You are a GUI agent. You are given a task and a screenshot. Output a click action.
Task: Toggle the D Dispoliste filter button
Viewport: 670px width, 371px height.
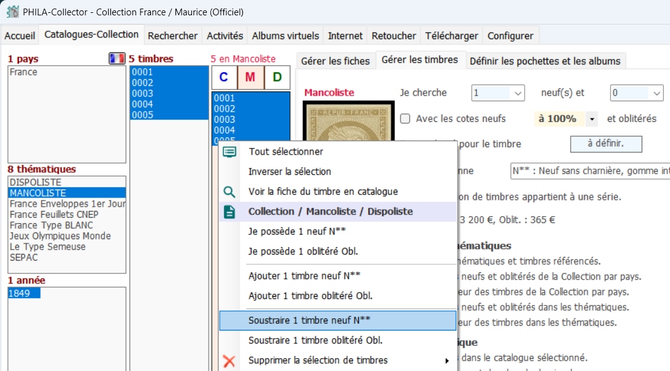point(277,77)
